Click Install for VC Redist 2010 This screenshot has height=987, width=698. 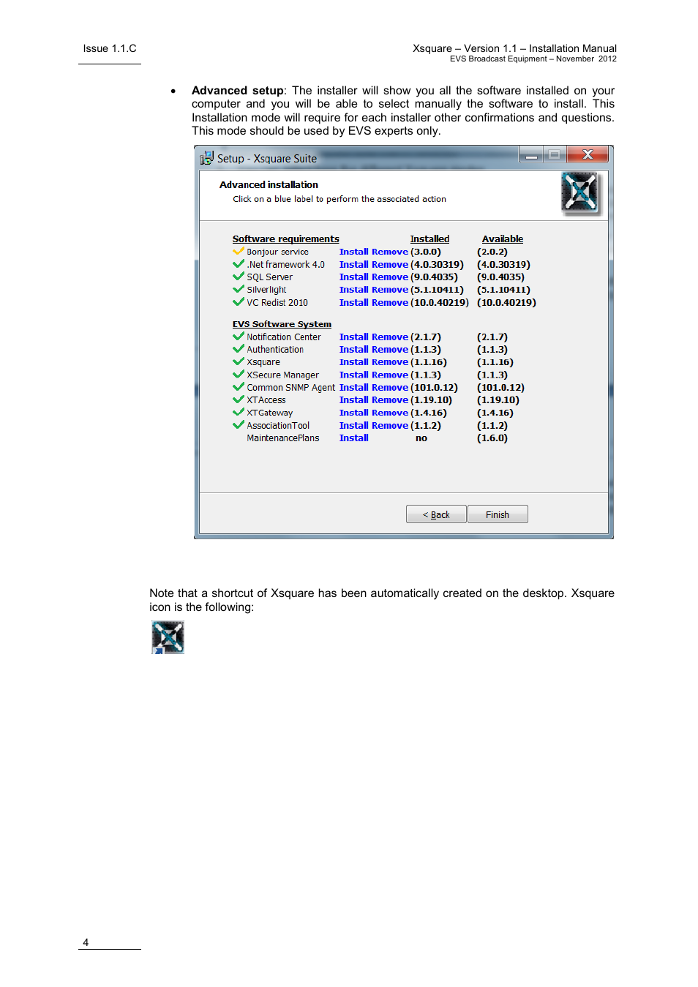(354, 303)
